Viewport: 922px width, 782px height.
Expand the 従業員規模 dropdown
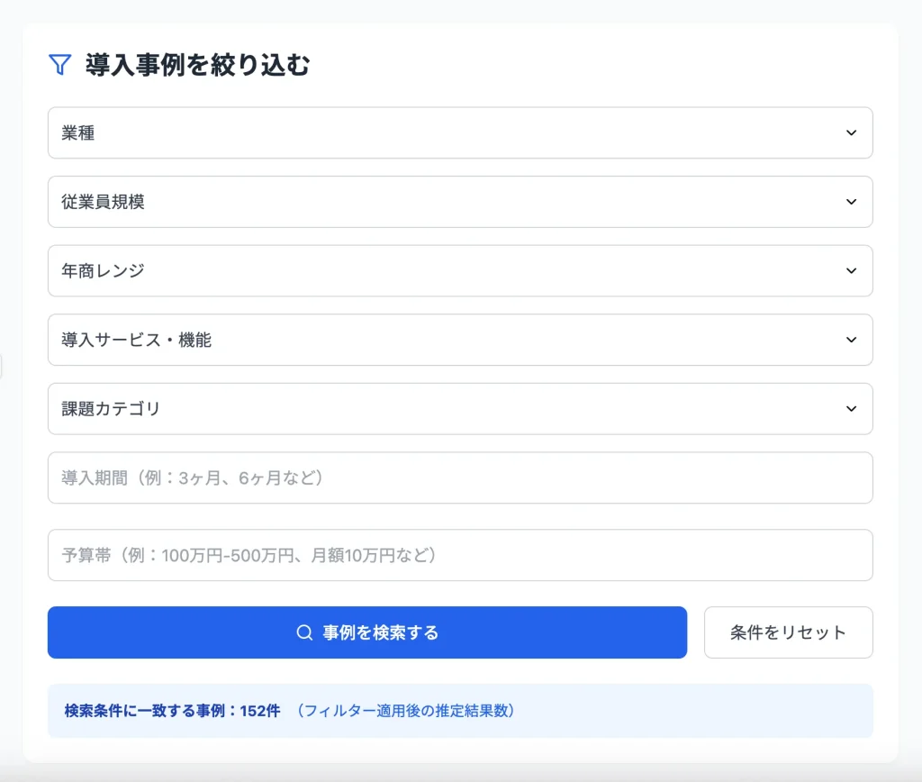tap(460, 202)
